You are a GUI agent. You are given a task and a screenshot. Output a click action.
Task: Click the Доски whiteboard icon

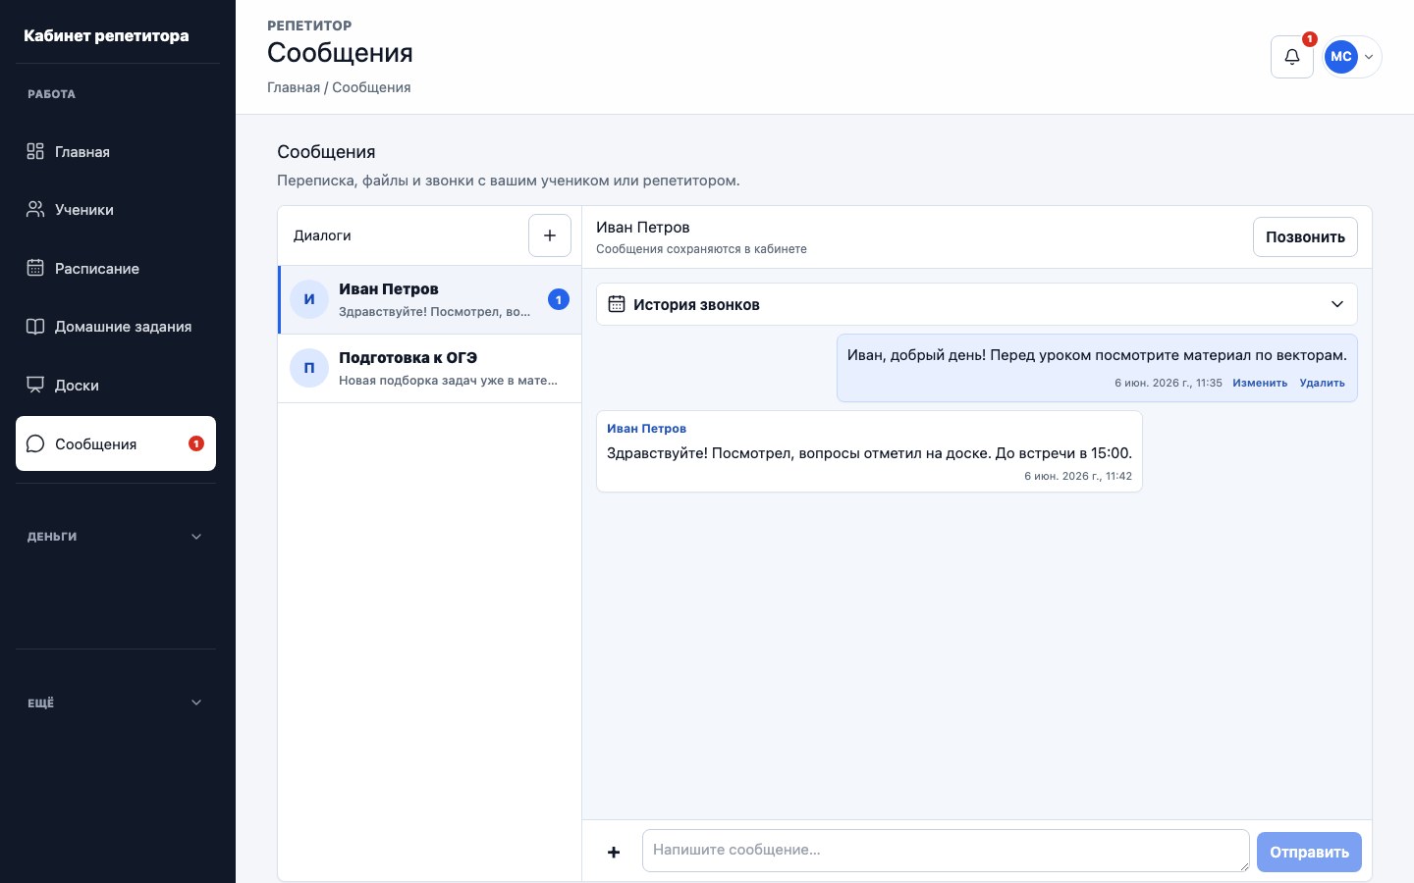coord(35,385)
